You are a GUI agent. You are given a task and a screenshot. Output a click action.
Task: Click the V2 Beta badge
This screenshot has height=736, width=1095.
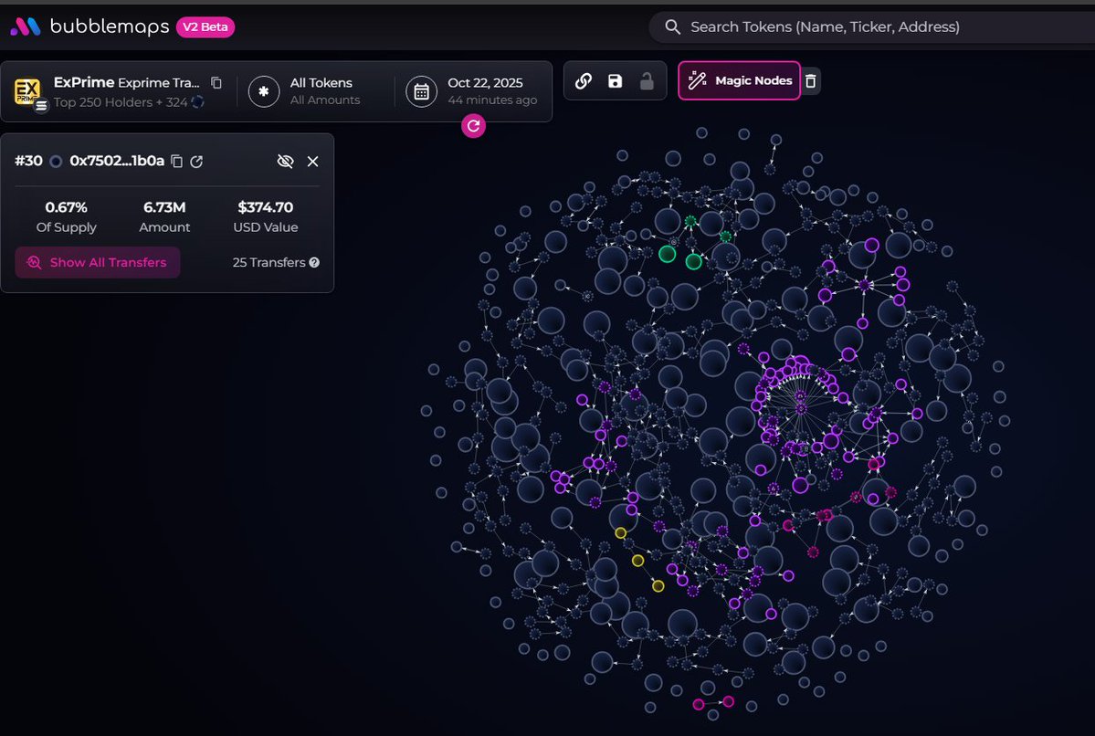click(x=205, y=27)
